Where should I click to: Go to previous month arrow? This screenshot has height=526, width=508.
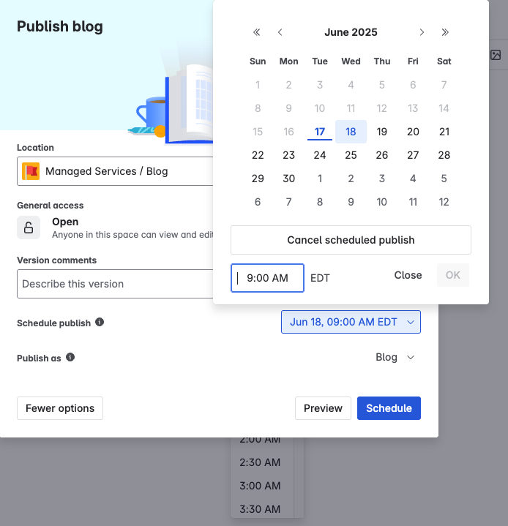[x=280, y=32]
